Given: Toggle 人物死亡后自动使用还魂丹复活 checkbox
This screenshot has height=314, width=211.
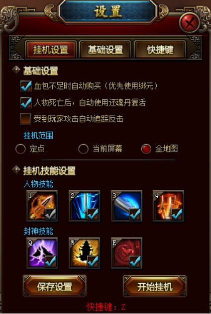Looking at the screenshot, I should [26, 103].
